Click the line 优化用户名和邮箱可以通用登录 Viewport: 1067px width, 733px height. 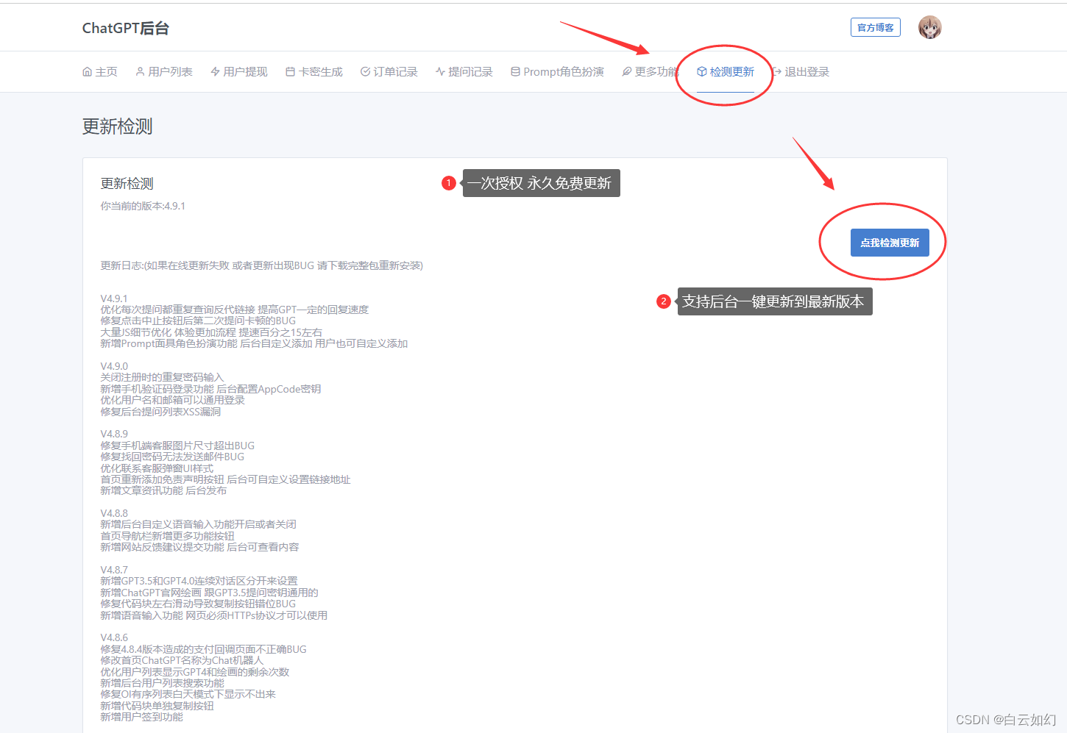coord(173,400)
